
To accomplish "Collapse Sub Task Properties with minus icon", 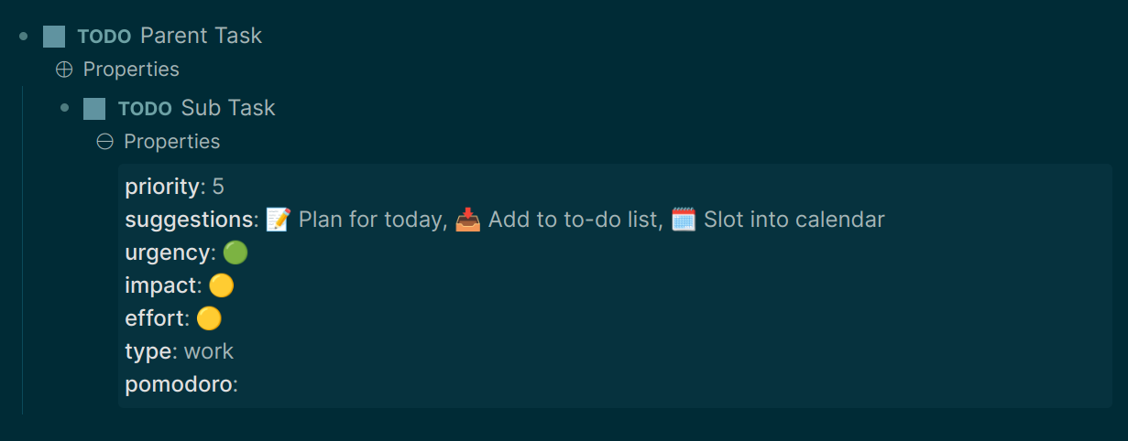I will pyautogui.click(x=104, y=142).
